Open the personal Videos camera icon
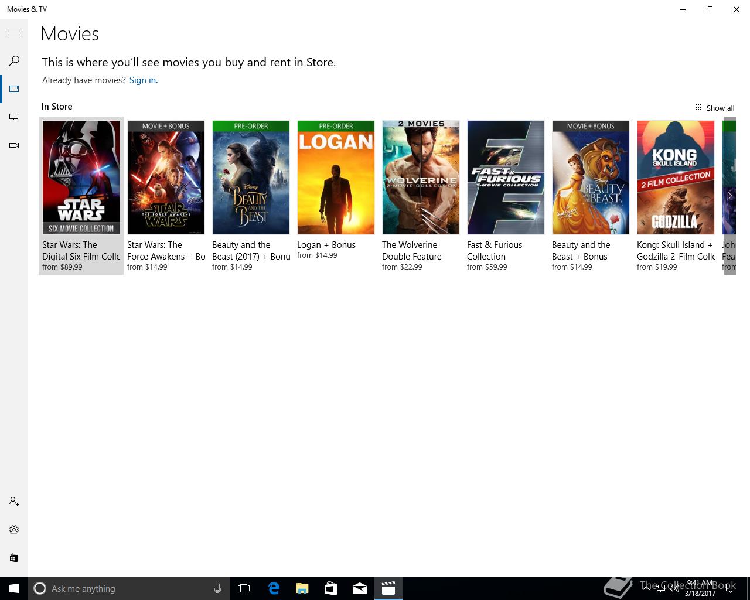Screen dimensions: 750x600 [14, 145]
